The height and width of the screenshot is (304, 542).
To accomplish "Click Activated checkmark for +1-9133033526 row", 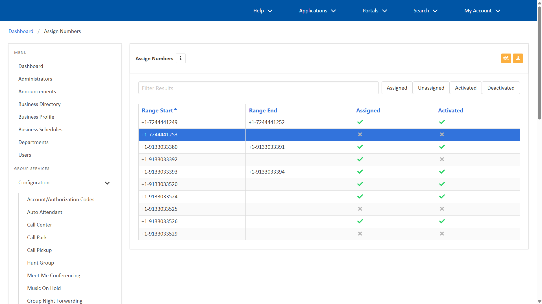I will click(x=442, y=221).
